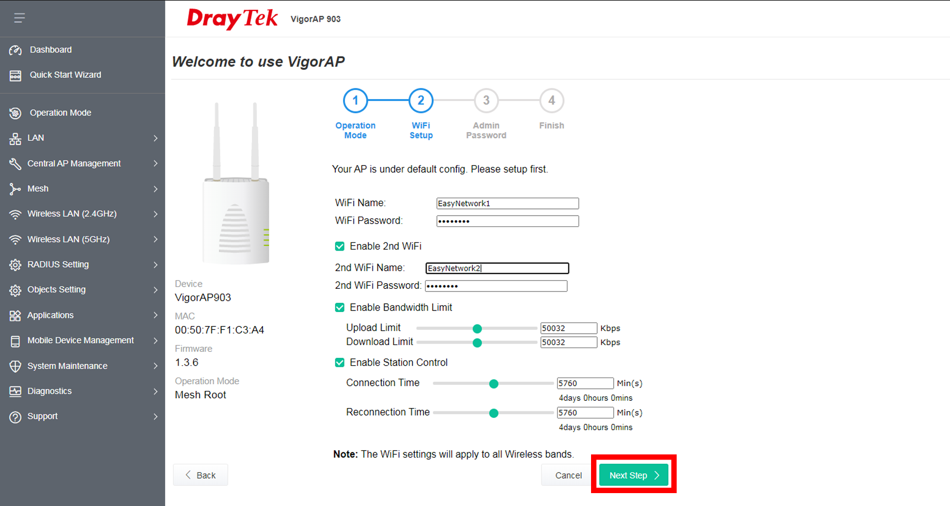Image resolution: width=950 pixels, height=506 pixels.
Task: Expand Central AP Management chevron
Action: [x=155, y=164]
